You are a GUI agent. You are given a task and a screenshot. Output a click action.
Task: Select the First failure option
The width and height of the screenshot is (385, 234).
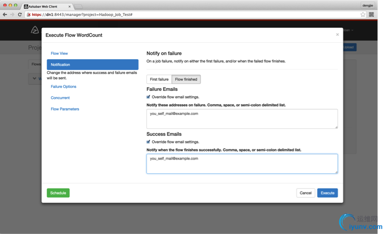pos(159,79)
